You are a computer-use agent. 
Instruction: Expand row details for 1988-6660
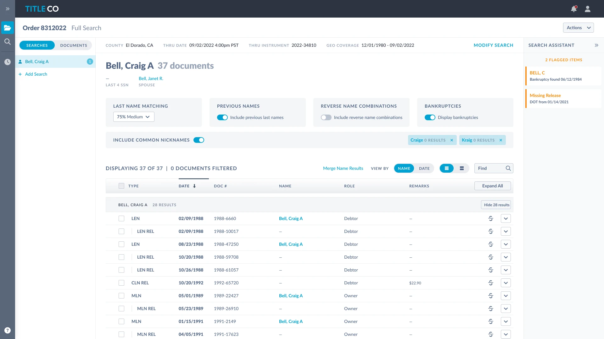pyautogui.click(x=506, y=218)
